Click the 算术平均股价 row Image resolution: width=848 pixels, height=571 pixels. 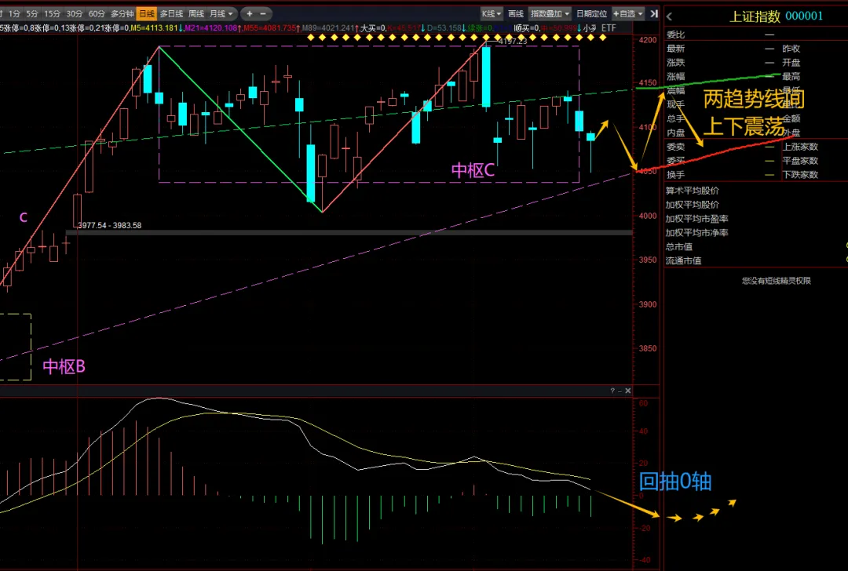[693, 191]
